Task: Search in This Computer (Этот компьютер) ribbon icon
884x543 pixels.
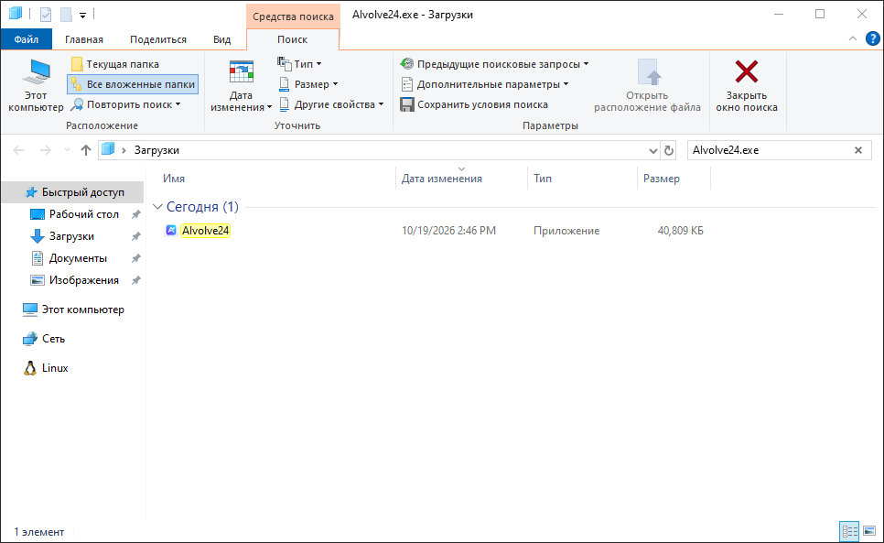Action: [x=36, y=85]
